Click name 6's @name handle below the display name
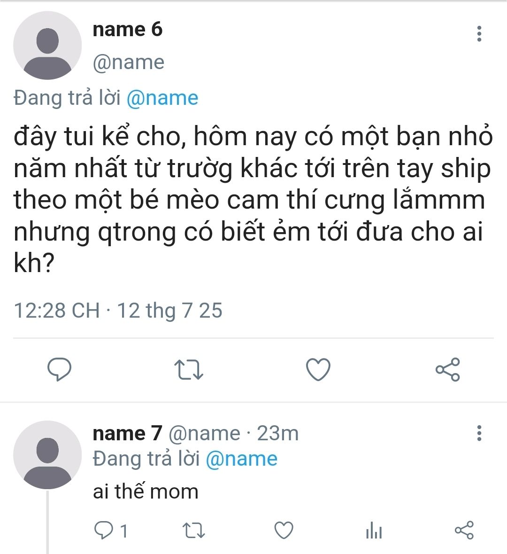 click(128, 62)
